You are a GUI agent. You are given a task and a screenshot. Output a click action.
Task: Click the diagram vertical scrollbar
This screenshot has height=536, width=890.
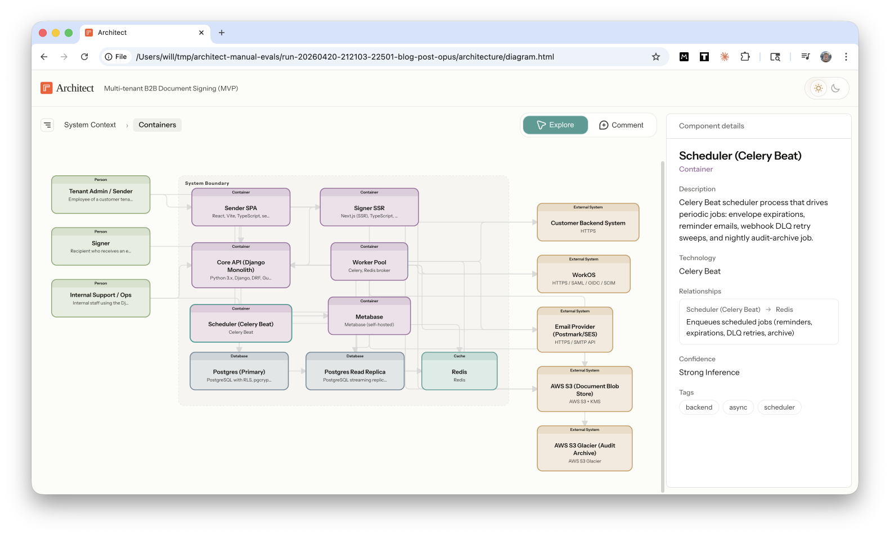pos(662,326)
